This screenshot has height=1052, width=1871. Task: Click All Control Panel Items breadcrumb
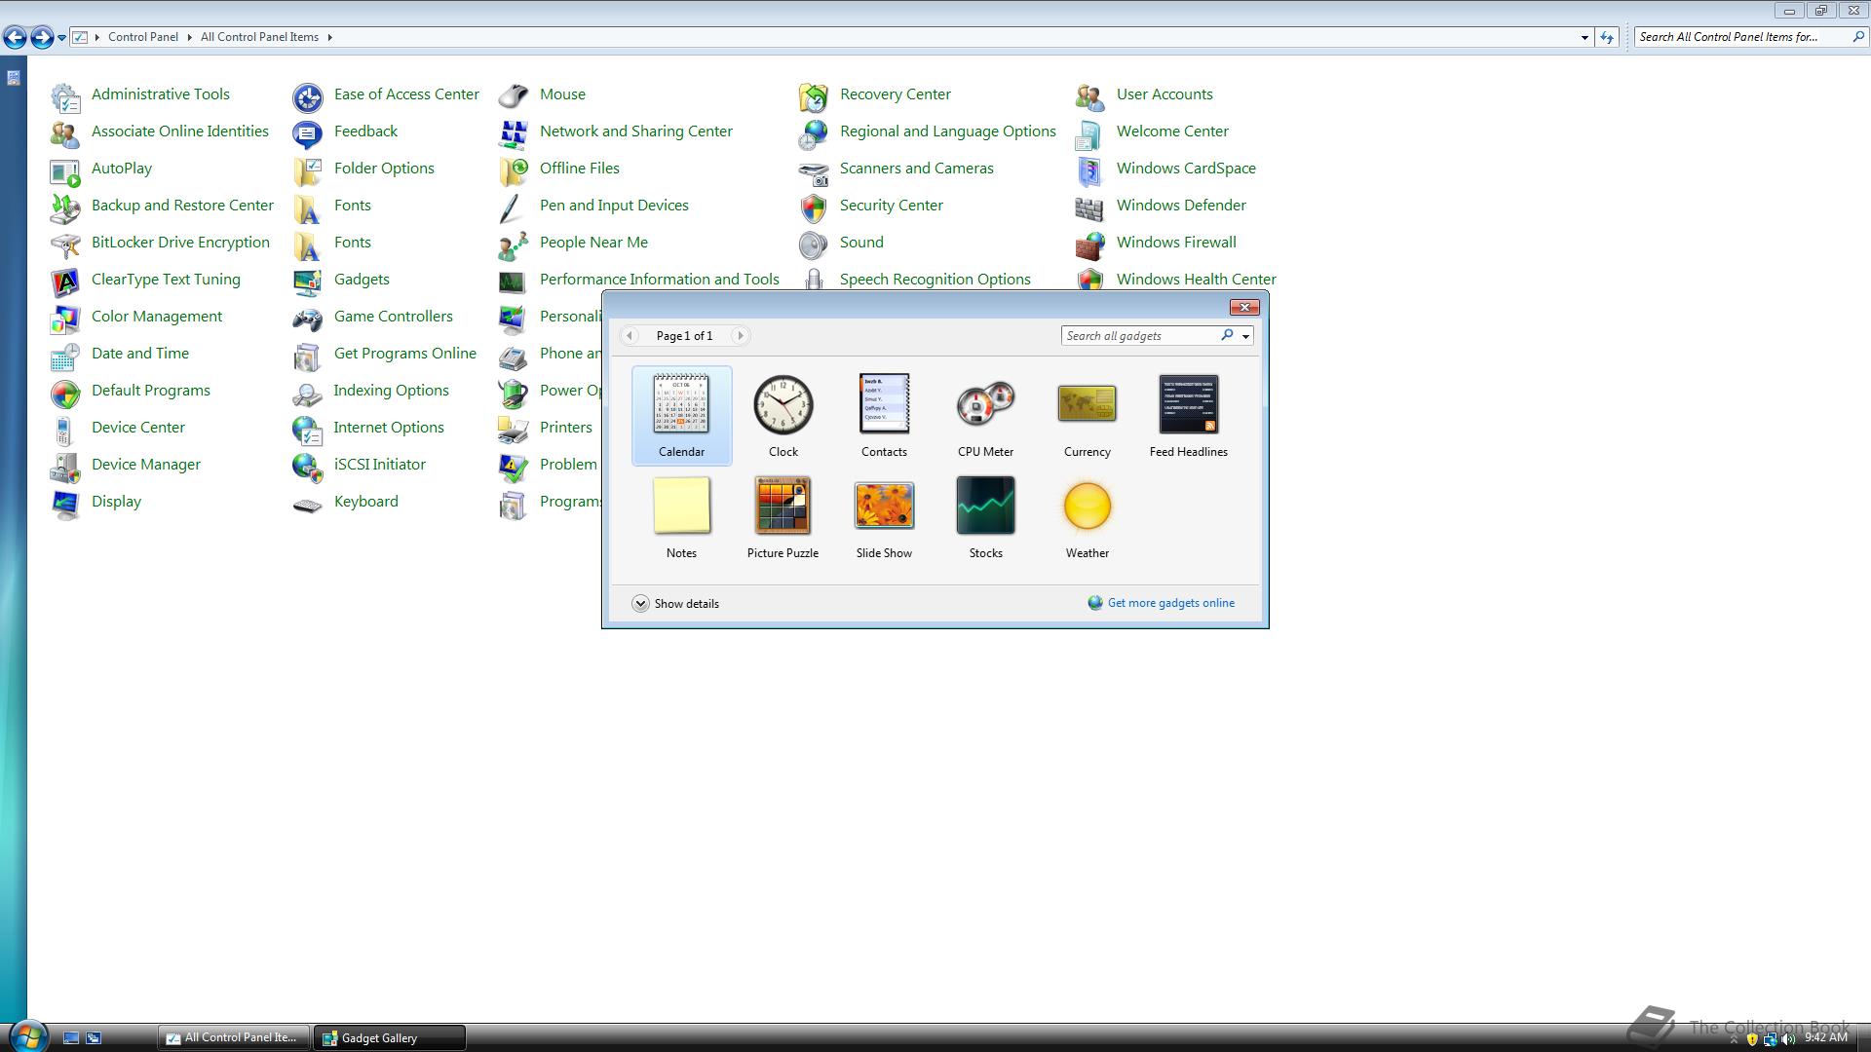(x=259, y=37)
